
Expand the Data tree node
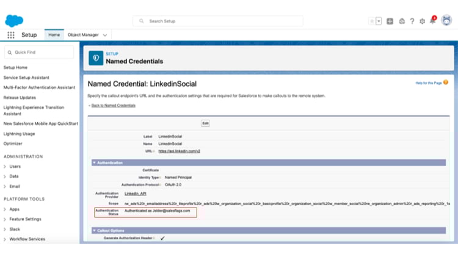tap(5, 176)
